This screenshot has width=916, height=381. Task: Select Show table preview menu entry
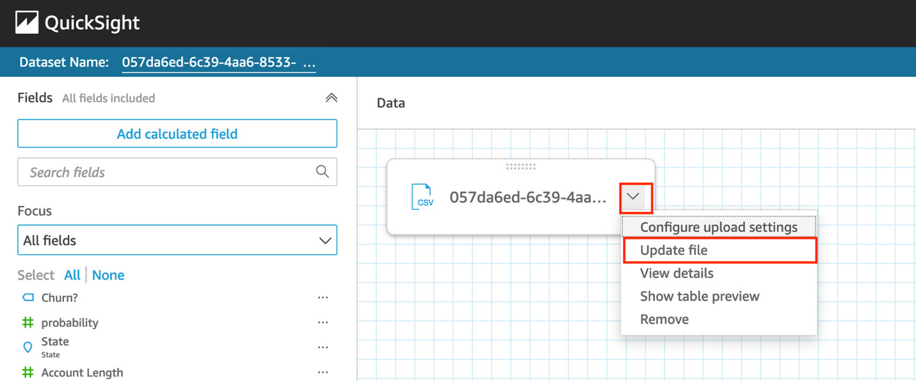coord(719,296)
